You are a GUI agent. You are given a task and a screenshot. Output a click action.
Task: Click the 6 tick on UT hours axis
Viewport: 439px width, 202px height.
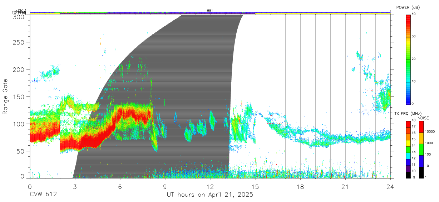pos(120,186)
